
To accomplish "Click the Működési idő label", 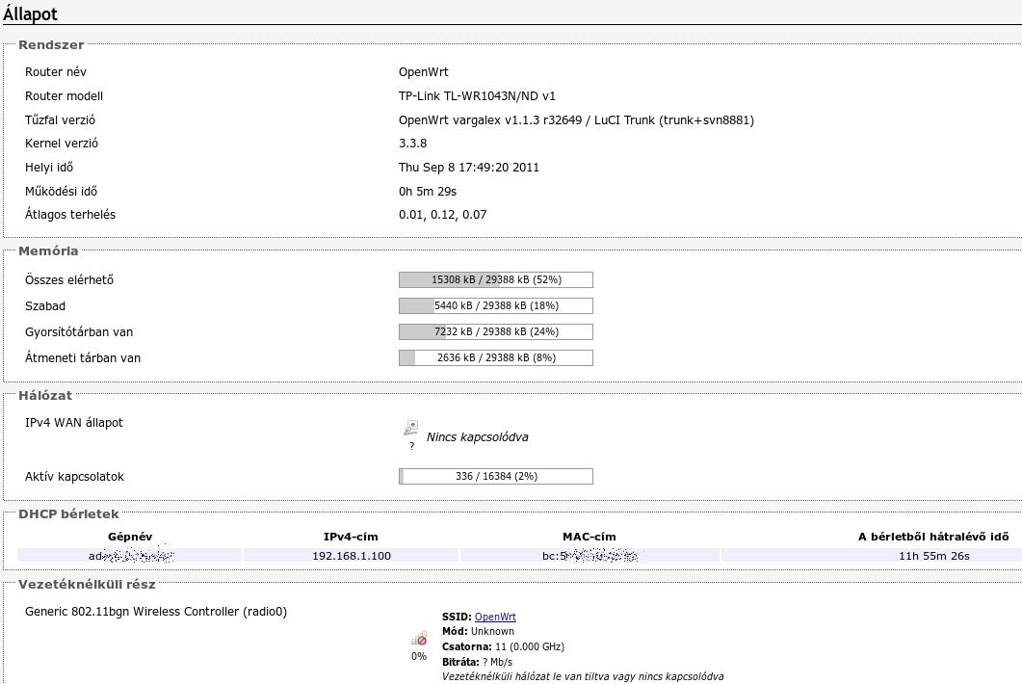I will coord(61,192).
